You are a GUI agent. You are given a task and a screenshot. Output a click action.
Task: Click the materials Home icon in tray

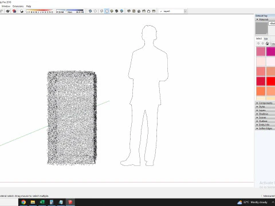[x=267, y=43]
